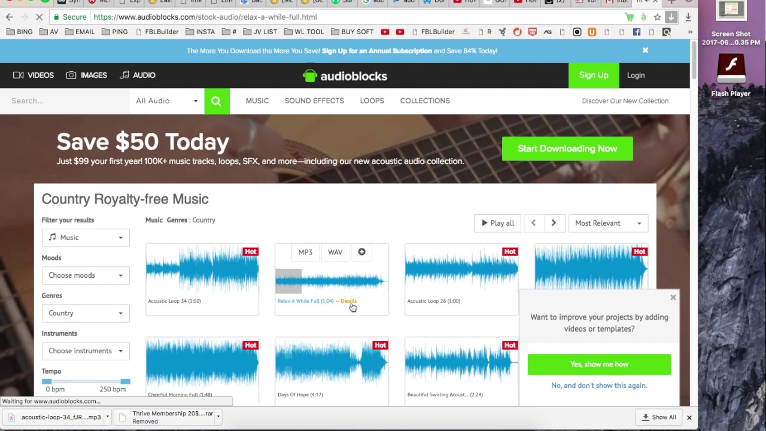The image size is (766, 431).
Task: Download Relax A While as MP3
Action: point(305,252)
